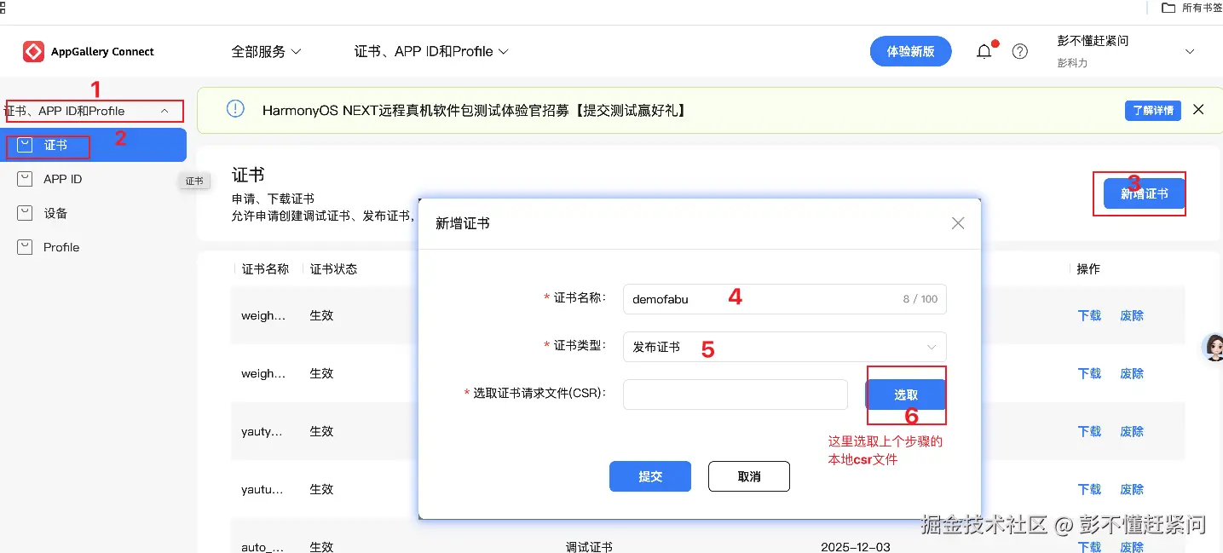
Task: Submit the dialog with the 提交 button
Action: (x=649, y=476)
